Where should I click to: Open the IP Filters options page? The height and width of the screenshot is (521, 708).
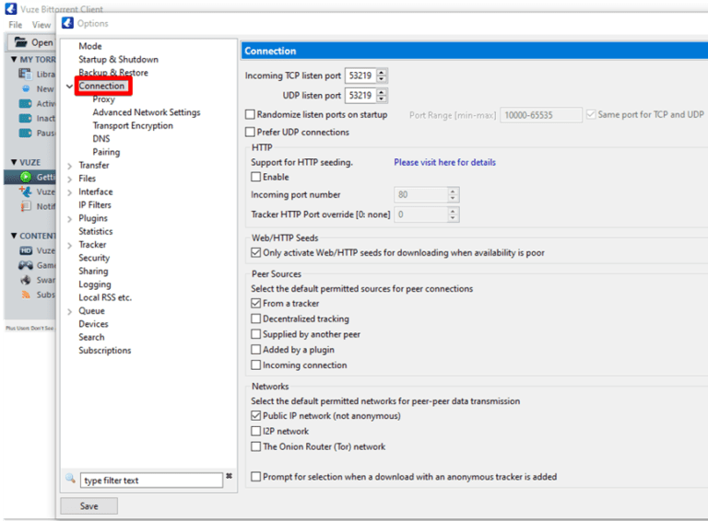95,204
